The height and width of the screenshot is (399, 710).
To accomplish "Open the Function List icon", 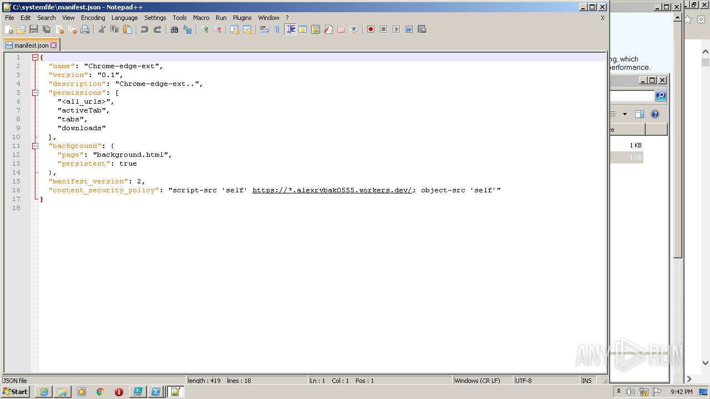I will coord(328,29).
